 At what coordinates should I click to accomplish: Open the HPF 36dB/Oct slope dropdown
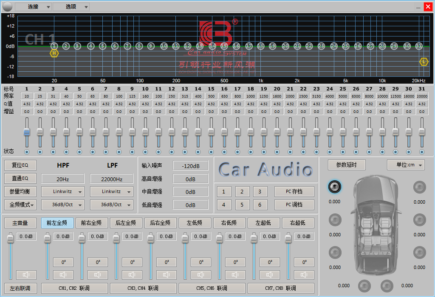[x=63, y=205]
